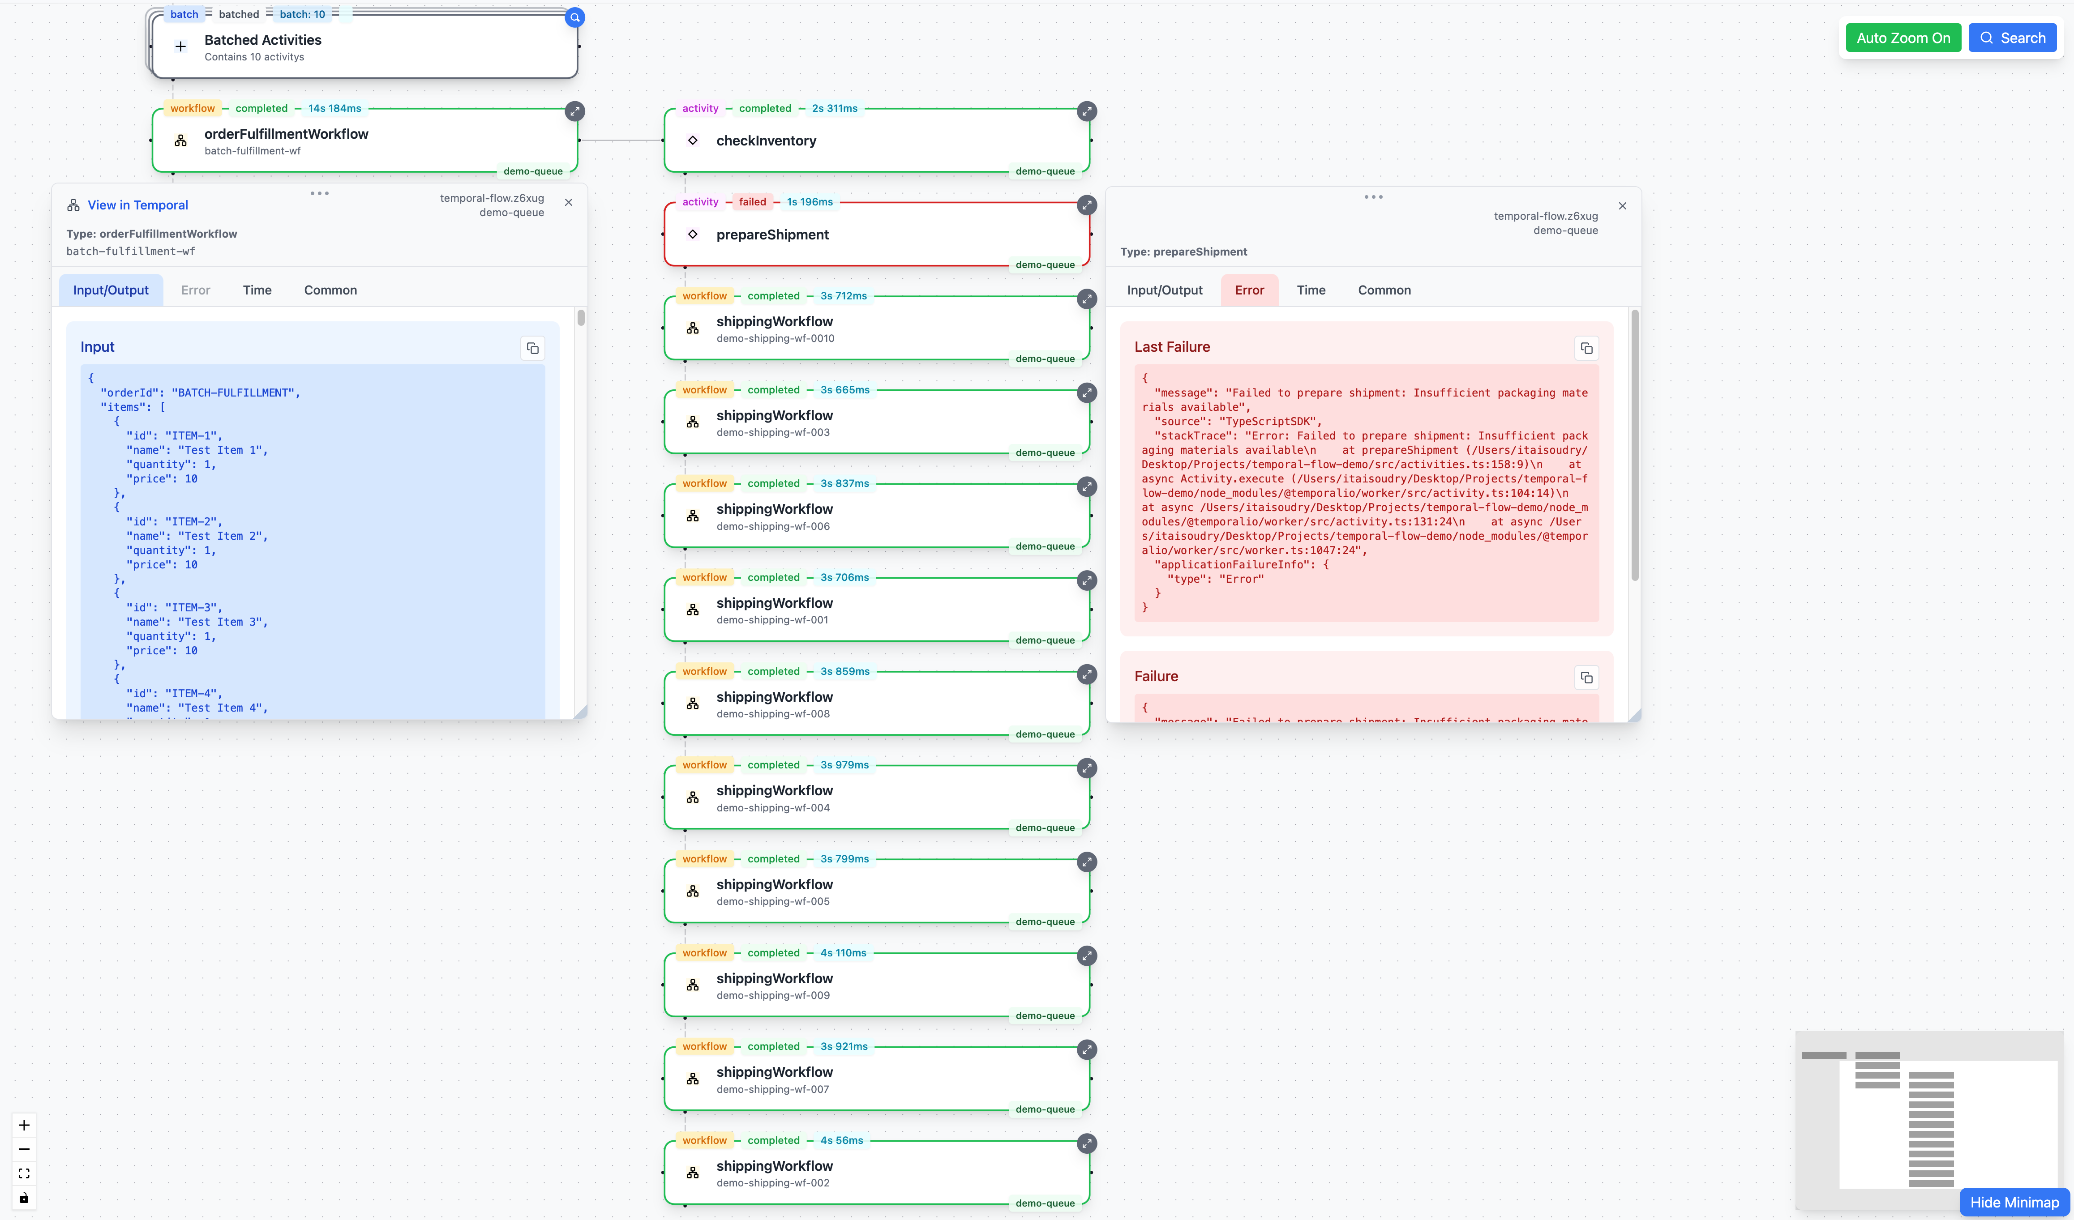Viewport: 2074px width, 1220px height.
Task: Click expand icon on prepareShipment activity node
Action: 1086,205
